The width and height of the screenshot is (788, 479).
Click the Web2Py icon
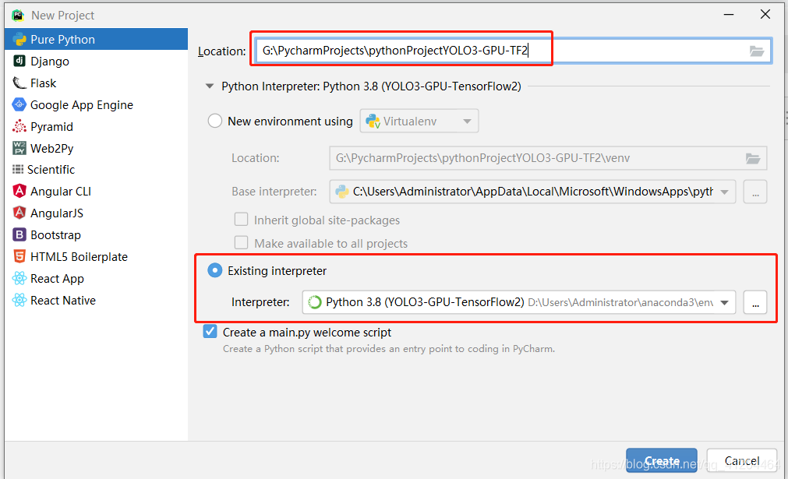(19, 148)
